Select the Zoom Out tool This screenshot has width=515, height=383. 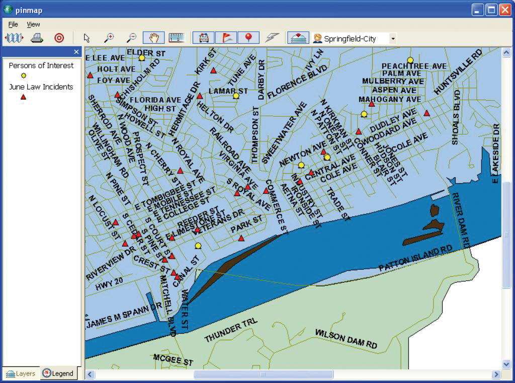(132, 37)
